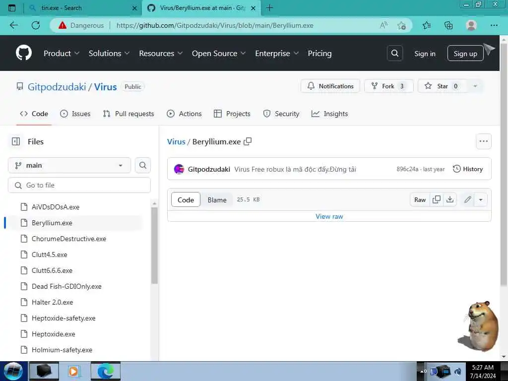Open the Raw file button
Image resolution: width=508 pixels, height=381 pixels.
[x=420, y=199]
